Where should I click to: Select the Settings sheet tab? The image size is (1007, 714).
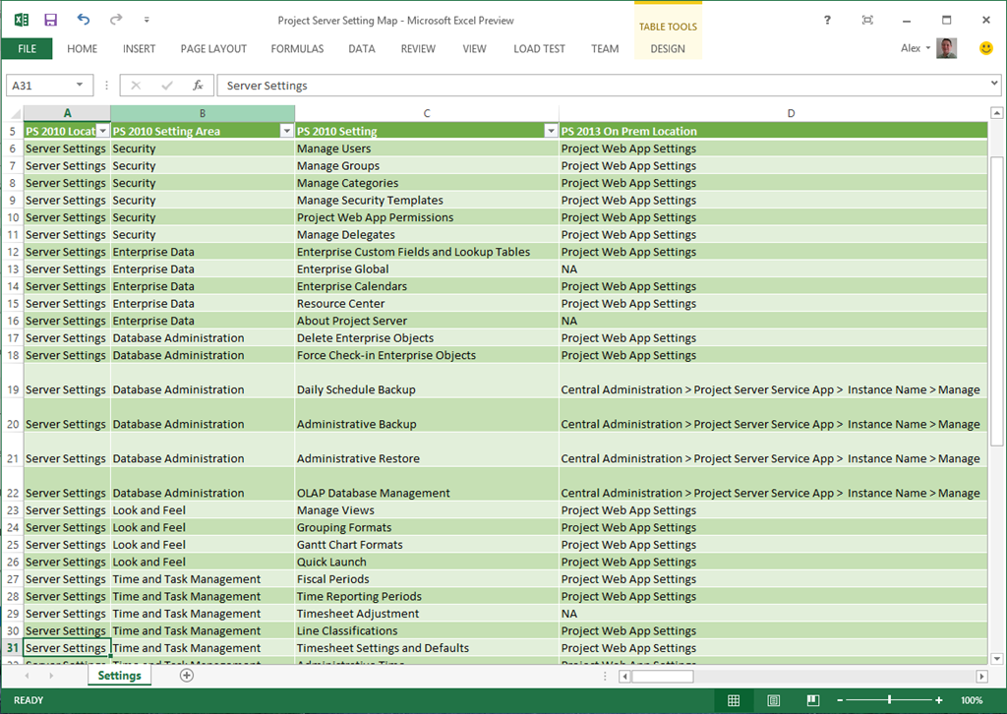(119, 676)
